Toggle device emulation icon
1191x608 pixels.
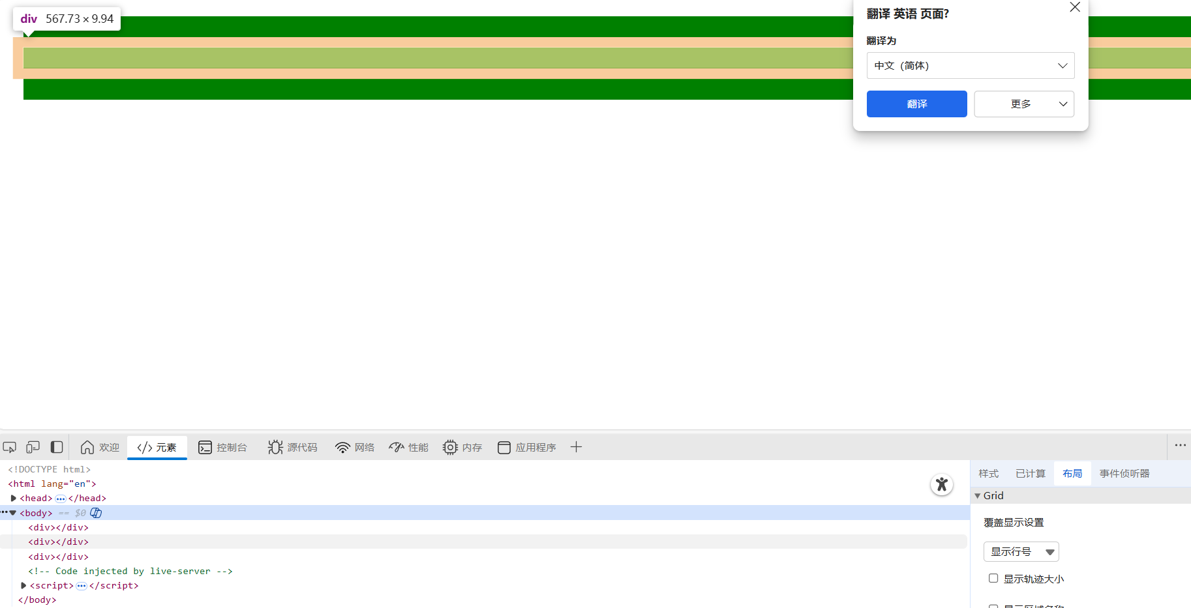click(x=33, y=448)
